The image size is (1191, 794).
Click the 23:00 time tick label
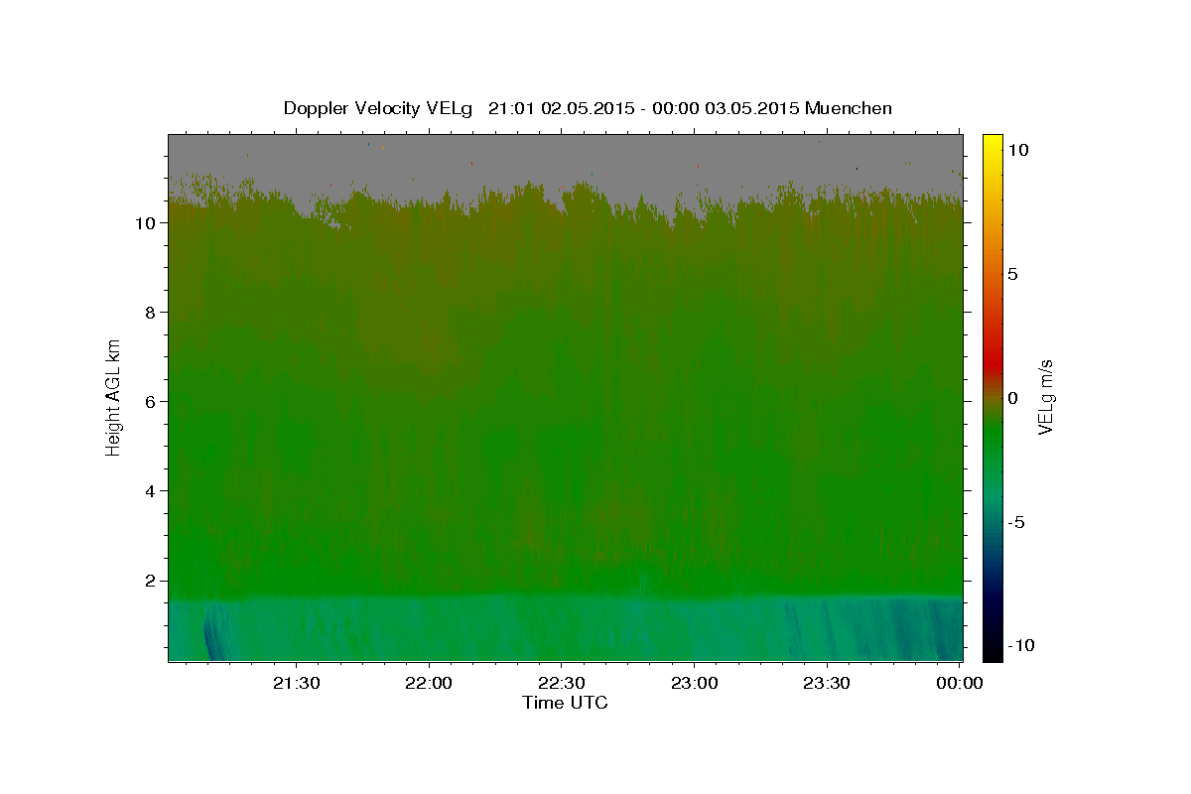point(694,683)
